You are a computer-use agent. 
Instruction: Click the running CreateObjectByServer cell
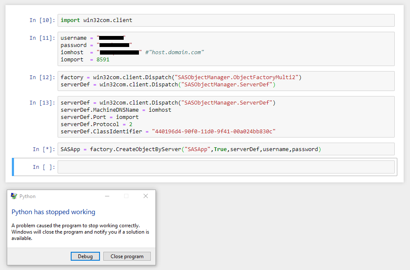(226, 149)
